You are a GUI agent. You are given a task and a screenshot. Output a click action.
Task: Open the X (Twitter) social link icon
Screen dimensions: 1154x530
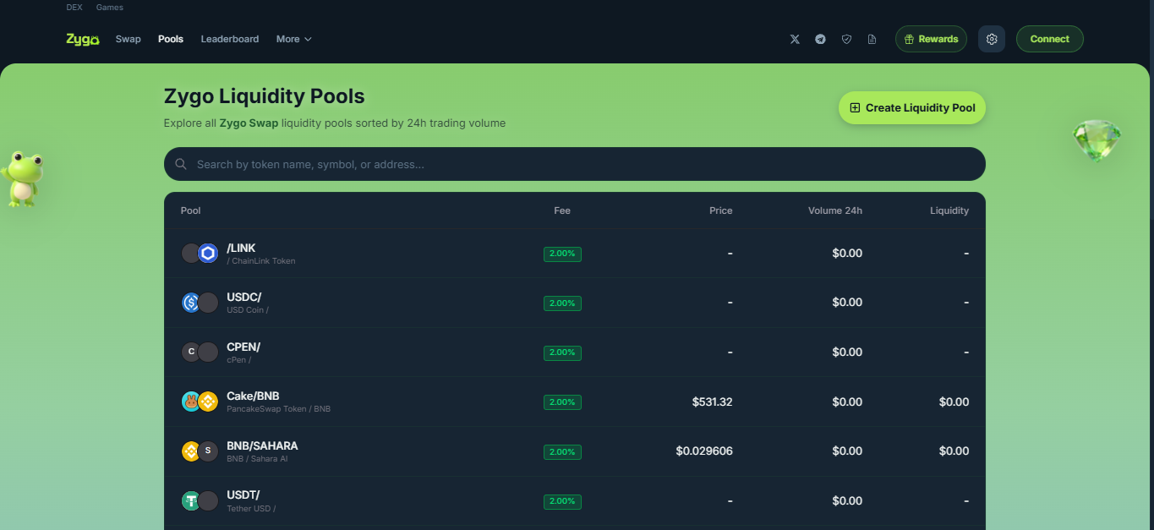[794, 39]
